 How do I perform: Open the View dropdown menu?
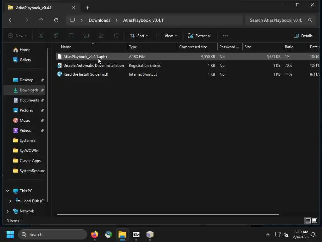point(167,36)
